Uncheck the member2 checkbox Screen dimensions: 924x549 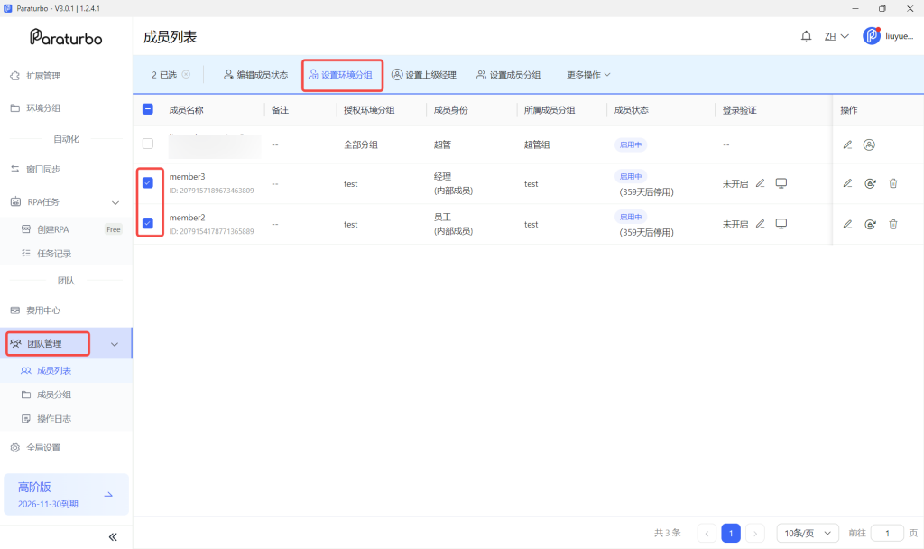pyautogui.click(x=148, y=223)
